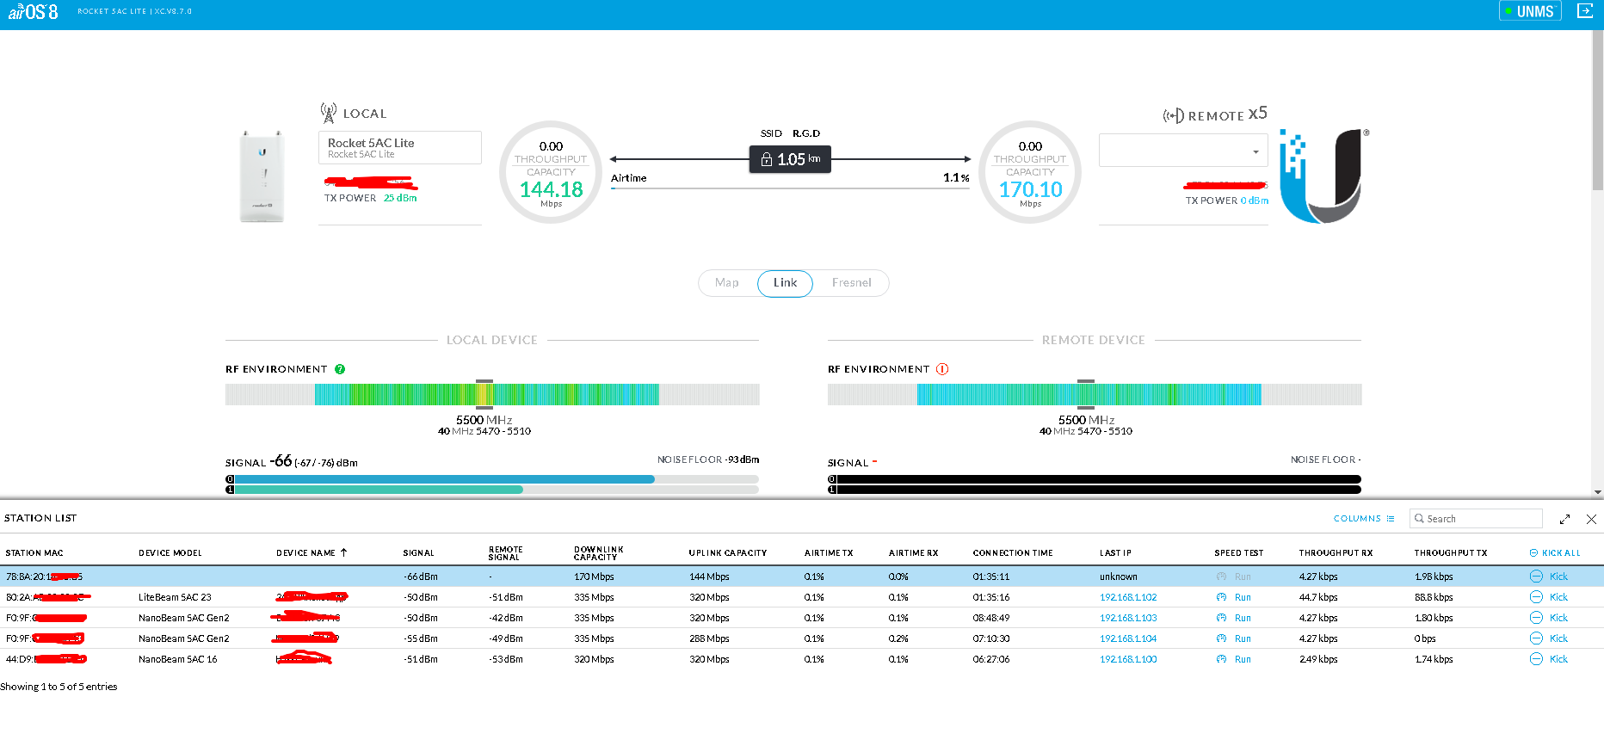Run speed test for 192.168.1.102

(x=1243, y=597)
